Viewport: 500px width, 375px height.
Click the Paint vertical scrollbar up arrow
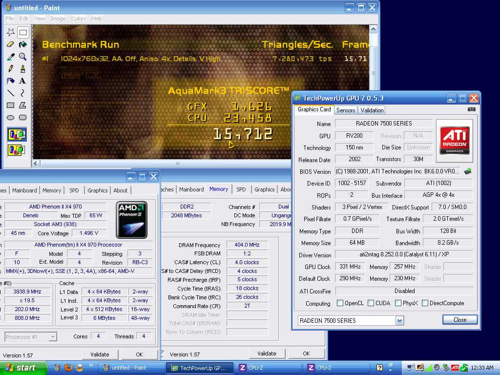tap(373, 29)
